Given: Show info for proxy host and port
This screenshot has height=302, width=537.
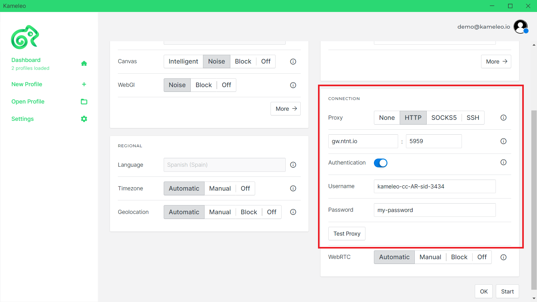Looking at the screenshot, I should (x=503, y=141).
